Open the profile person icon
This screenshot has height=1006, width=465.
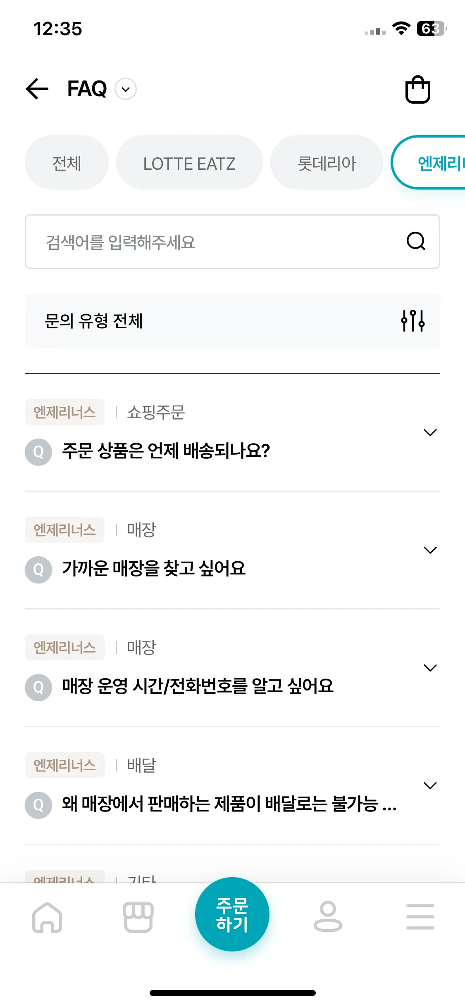[x=328, y=916]
